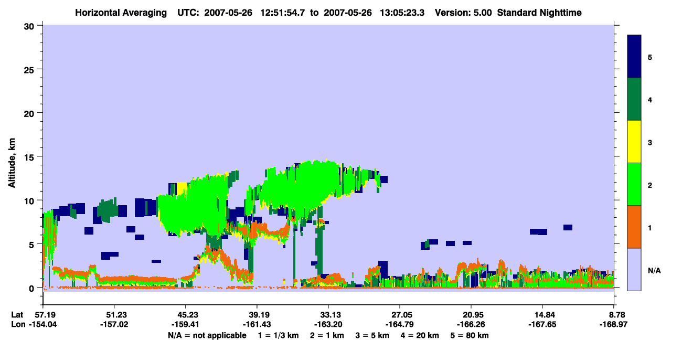Click the colorbar label '1'
The image size is (682, 350).
pos(650,228)
